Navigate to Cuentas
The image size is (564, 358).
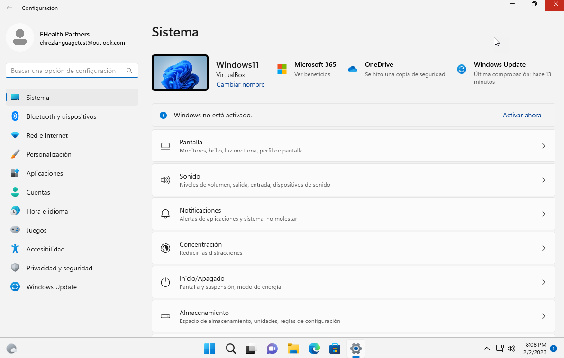[x=72, y=192]
